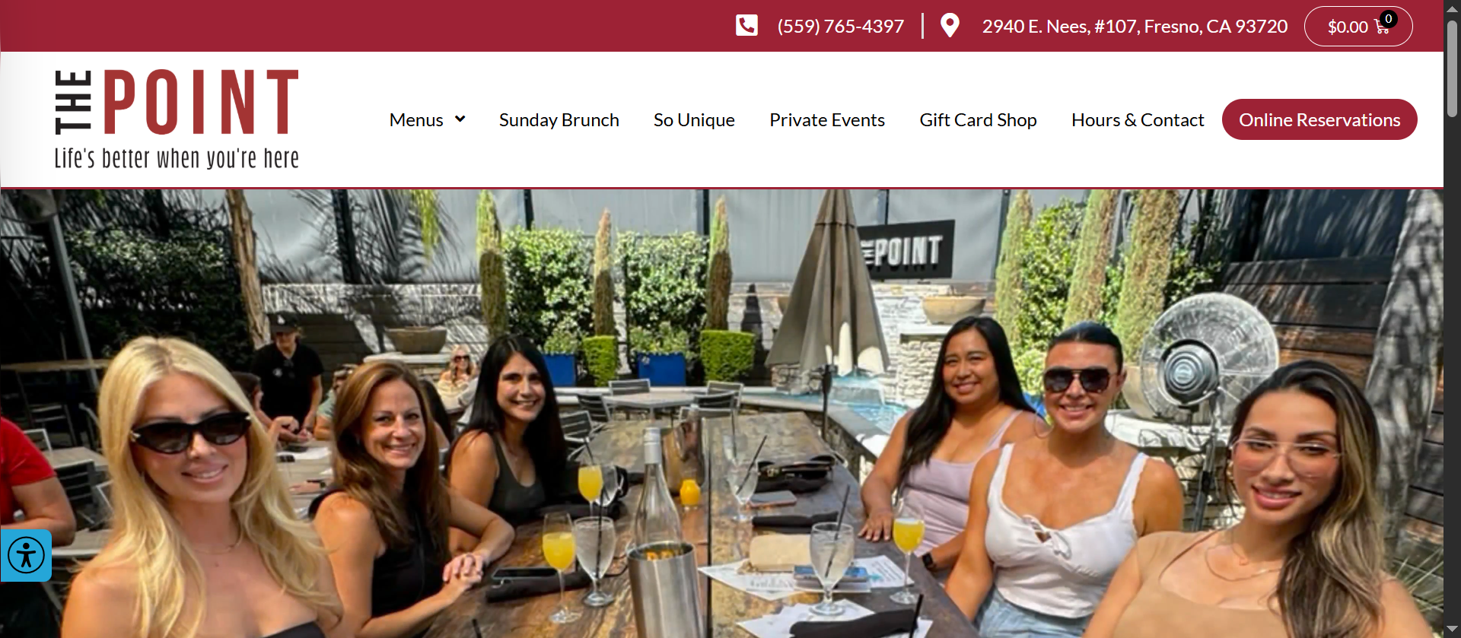Image resolution: width=1461 pixels, height=638 pixels.
Task: Open the accessibility options icon
Action: (26, 555)
